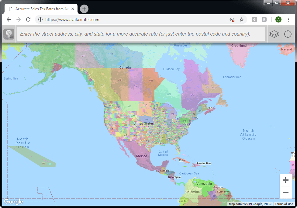Click the URL address bar
This screenshot has width=297, height=208.
click(134, 19)
